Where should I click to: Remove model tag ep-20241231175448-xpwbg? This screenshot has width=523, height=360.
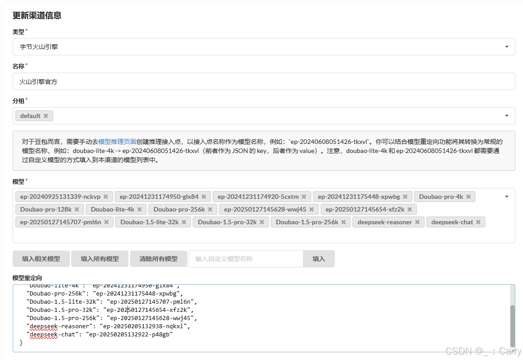405,197
